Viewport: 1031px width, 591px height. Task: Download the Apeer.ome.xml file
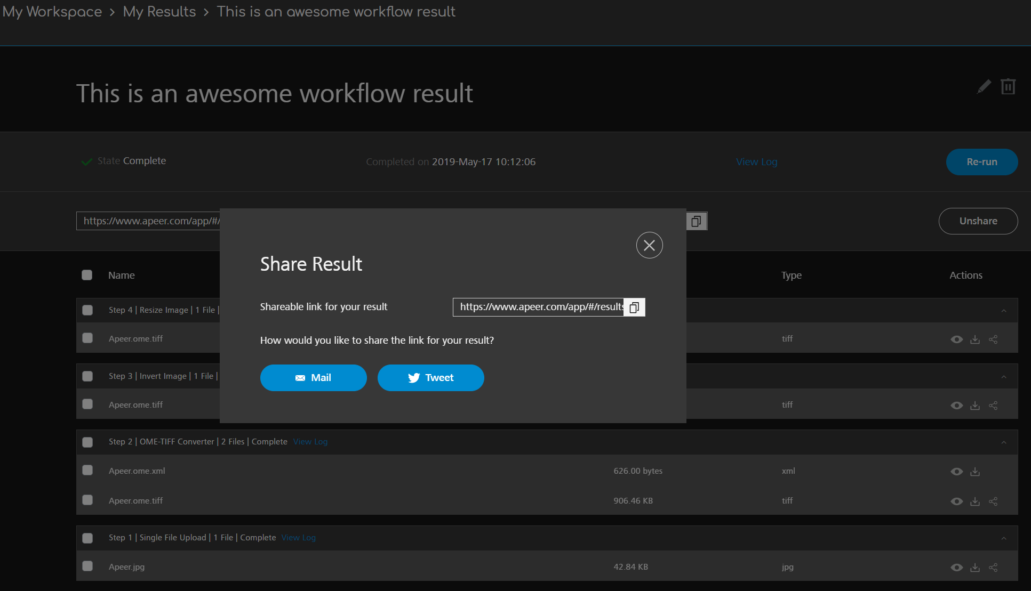click(x=975, y=472)
